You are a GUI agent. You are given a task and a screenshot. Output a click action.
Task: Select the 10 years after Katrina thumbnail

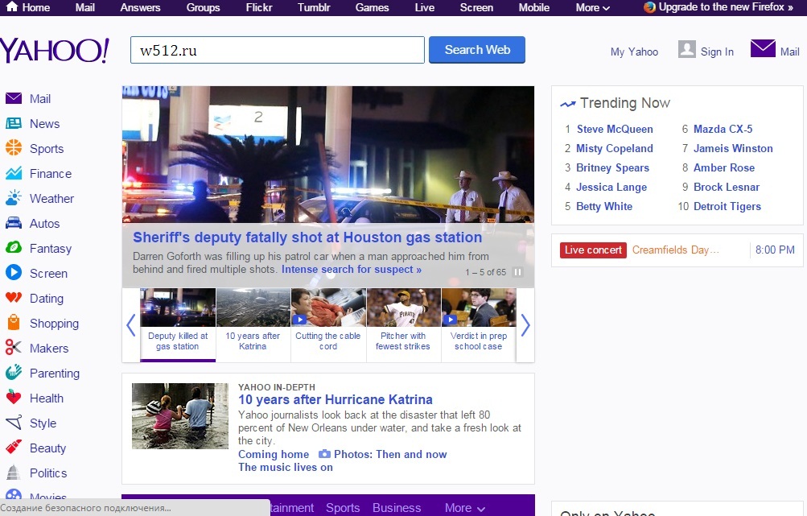point(253,324)
